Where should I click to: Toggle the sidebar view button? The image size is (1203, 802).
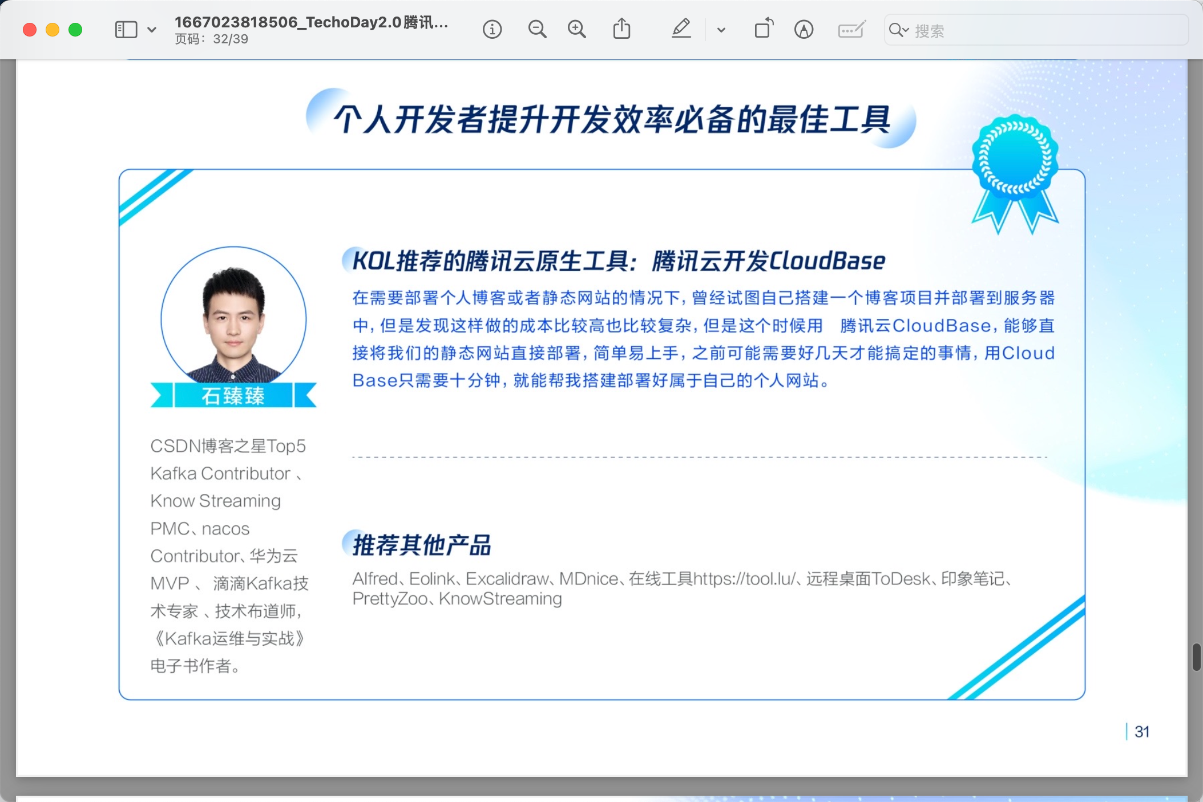click(126, 30)
